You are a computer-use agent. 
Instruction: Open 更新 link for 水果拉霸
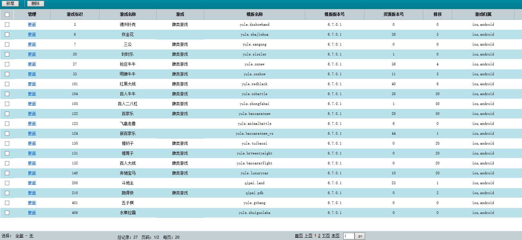click(x=32, y=213)
